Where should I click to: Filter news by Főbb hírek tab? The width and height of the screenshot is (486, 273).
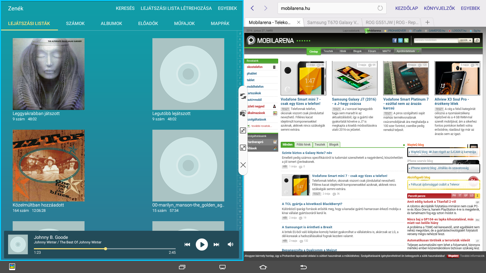(303, 145)
